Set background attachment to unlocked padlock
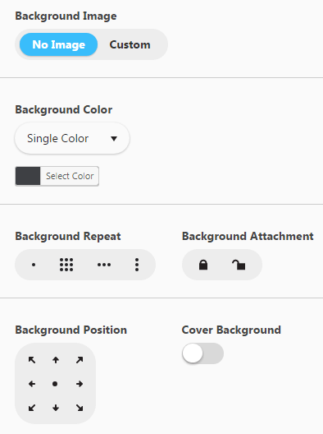This screenshot has width=323, height=434. pyautogui.click(x=239, y=265)
